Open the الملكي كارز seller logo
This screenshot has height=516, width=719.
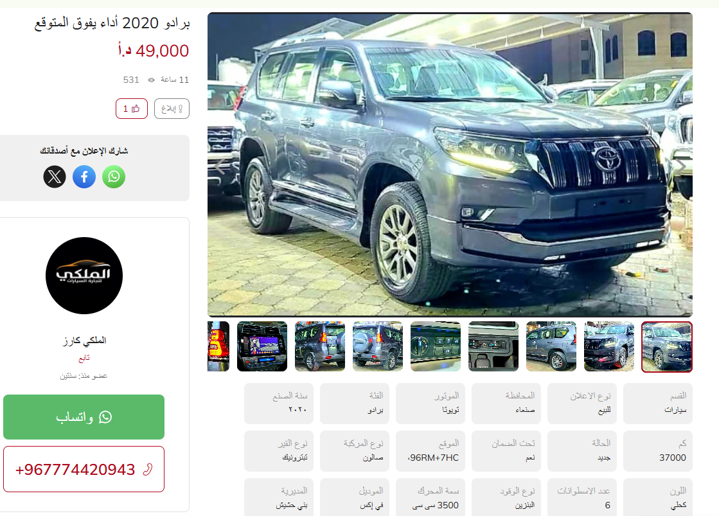84,276
